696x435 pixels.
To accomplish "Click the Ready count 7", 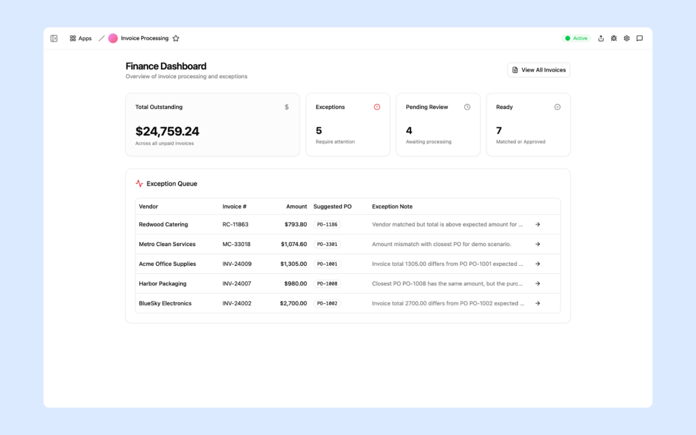I will [x=499, y=130].
